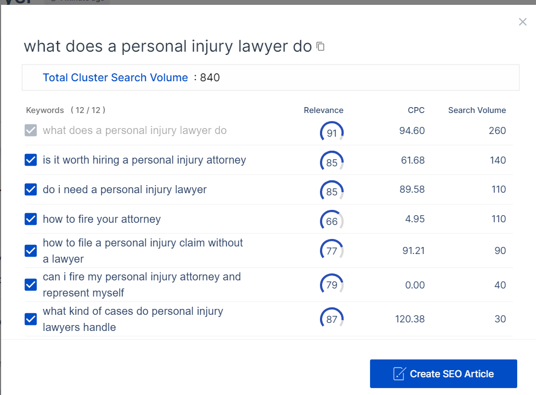Click the relevance score 91 gauge
The image size is (536, 395).
pyautogui.click(x=332, y=132)
